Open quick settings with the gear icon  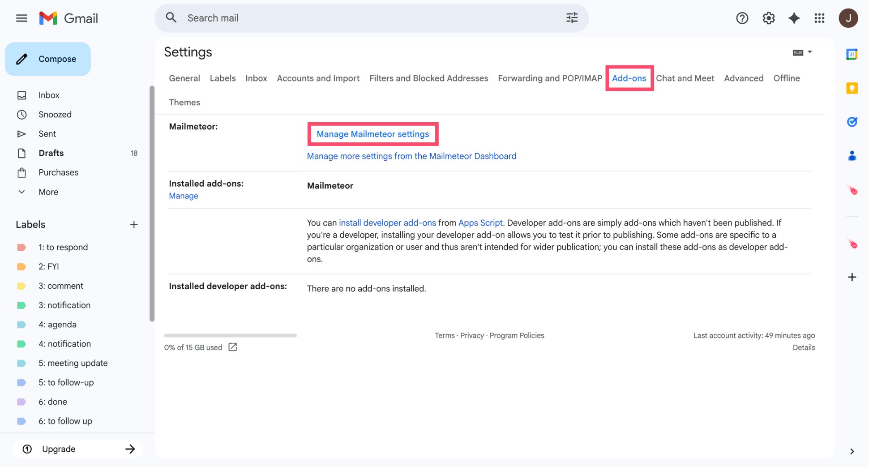tap(768, 18)
